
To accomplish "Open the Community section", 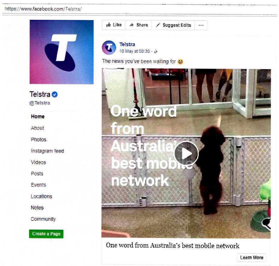I will (43, 219).
